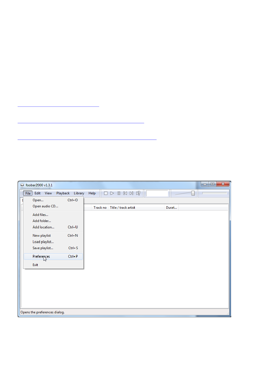263x387 pixels.
Task: Choose Load playlist... menu item
Action: point(53,242)
